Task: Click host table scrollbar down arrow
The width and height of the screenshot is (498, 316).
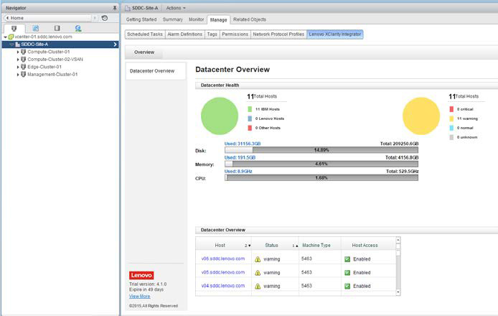Action: pos(398,292)
